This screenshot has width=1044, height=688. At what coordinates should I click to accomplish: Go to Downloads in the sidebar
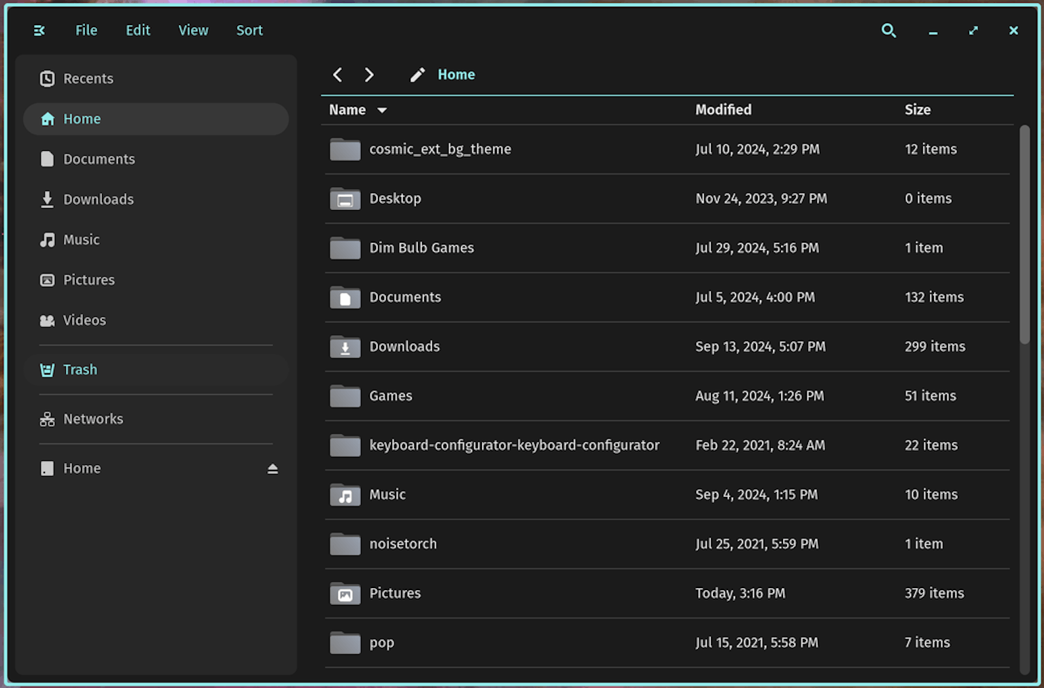(99, 200)
